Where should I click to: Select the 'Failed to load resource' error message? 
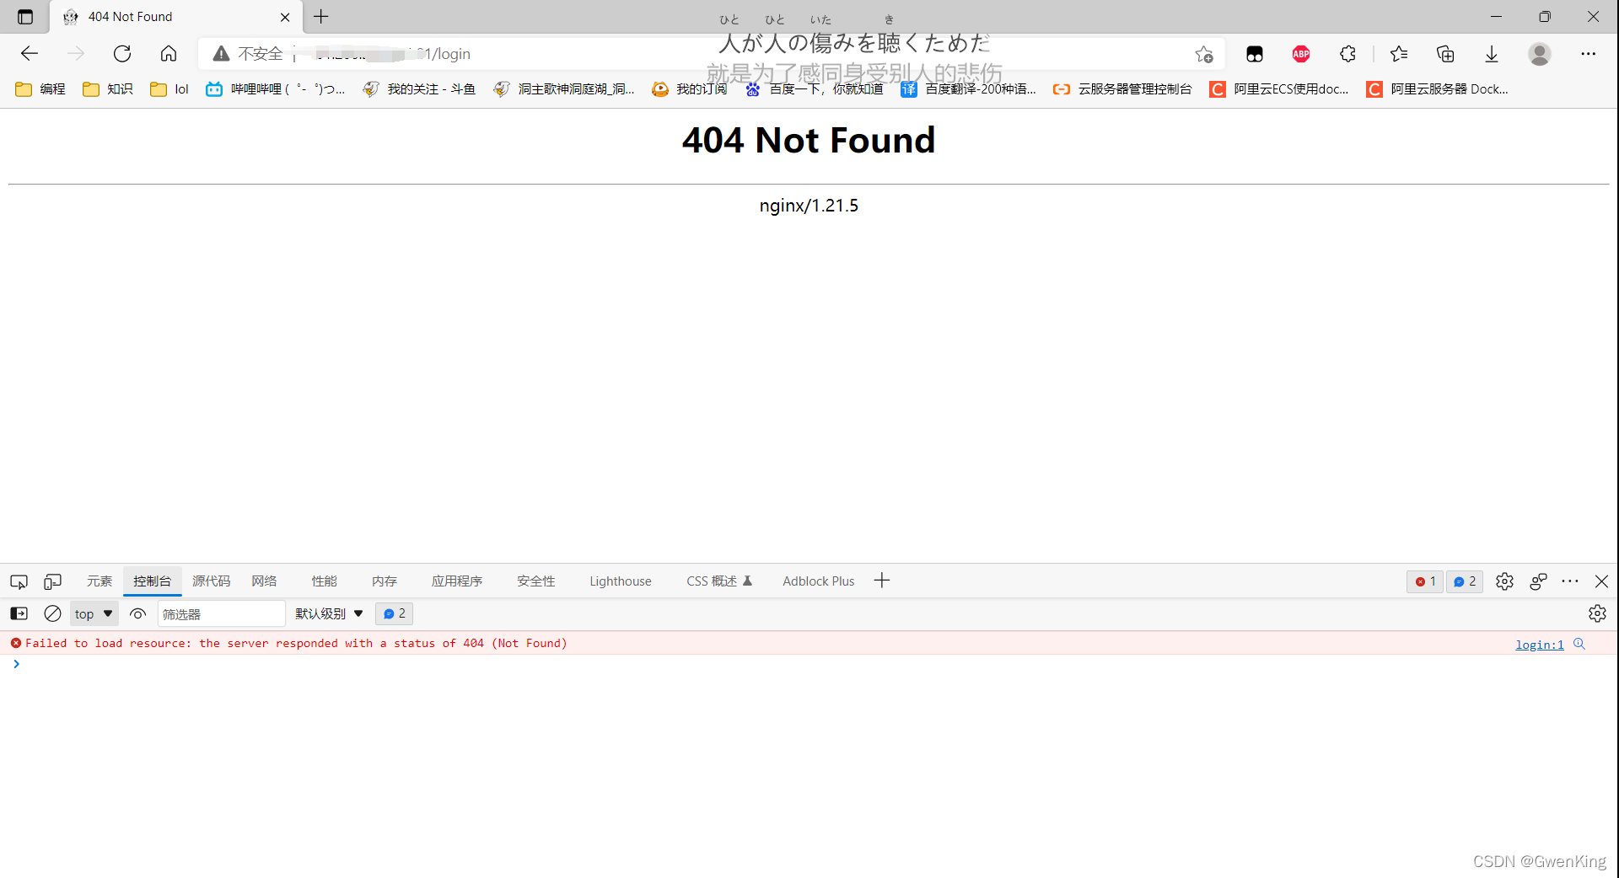click(296, 643)
